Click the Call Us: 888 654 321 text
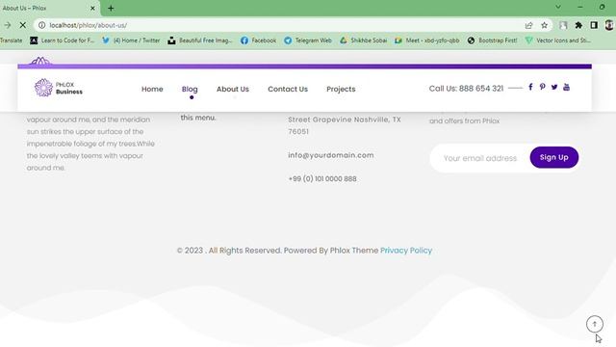Screen dimensions: 616x347 (466, 89)
